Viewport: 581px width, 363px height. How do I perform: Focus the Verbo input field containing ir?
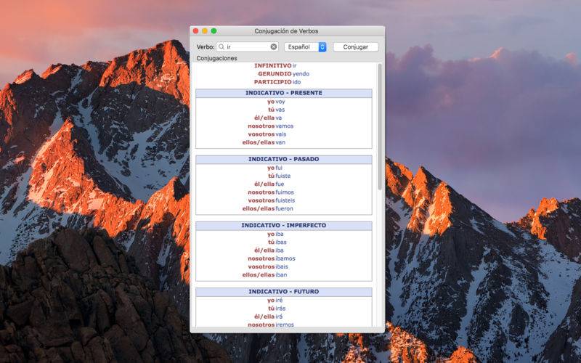[x=248, y=47]
